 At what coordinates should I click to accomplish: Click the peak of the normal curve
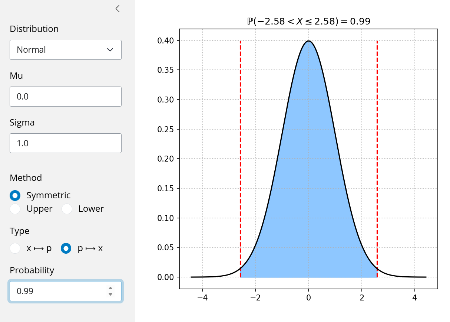pos(308,41)
